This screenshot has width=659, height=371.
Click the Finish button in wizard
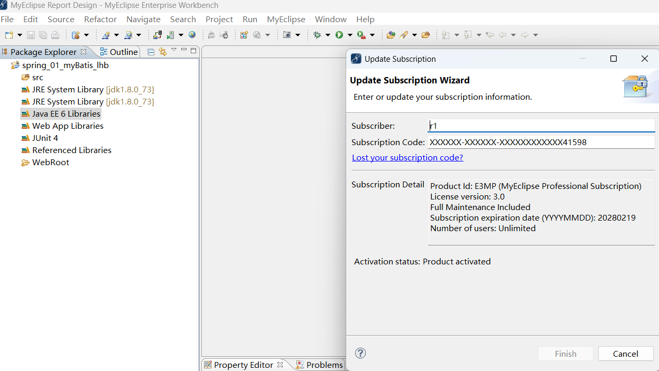pos(565,354)
